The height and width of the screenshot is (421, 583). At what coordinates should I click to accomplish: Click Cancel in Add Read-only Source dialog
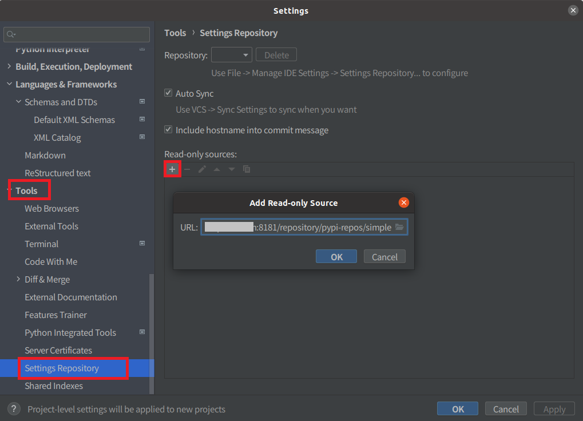[x=384, y=257]
